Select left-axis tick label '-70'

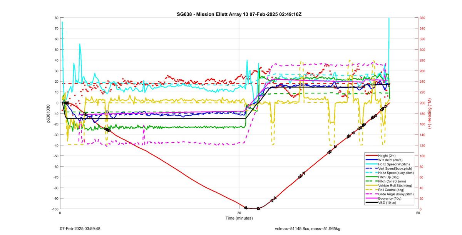click(55, 177)
